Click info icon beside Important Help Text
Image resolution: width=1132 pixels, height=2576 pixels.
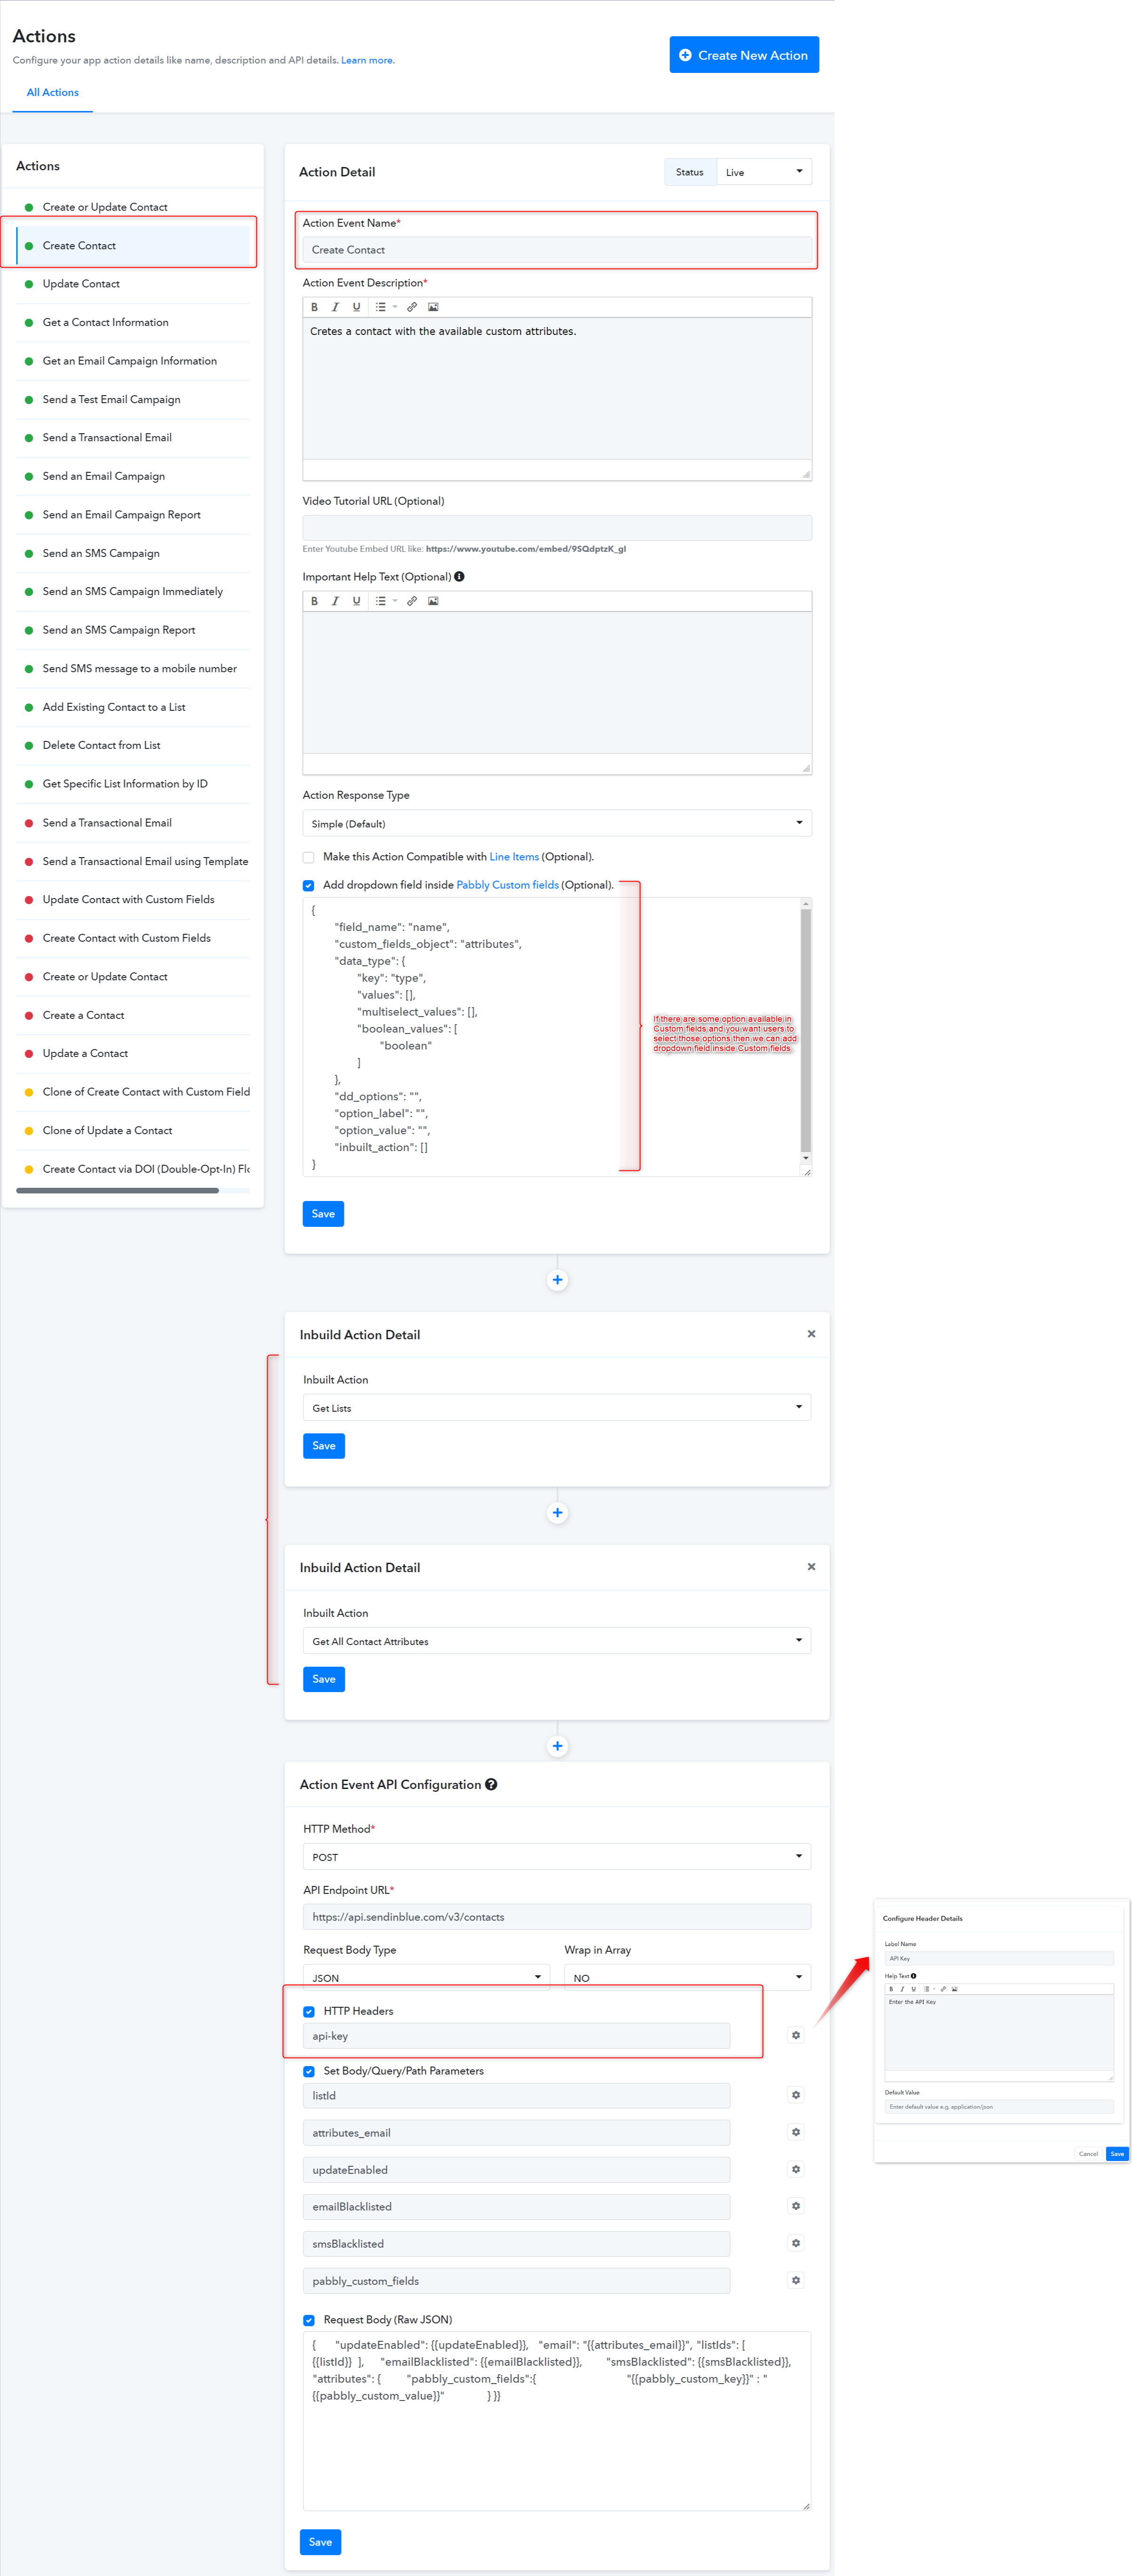click(459, 577)
